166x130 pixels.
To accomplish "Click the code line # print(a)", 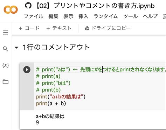I will point(48,76).
